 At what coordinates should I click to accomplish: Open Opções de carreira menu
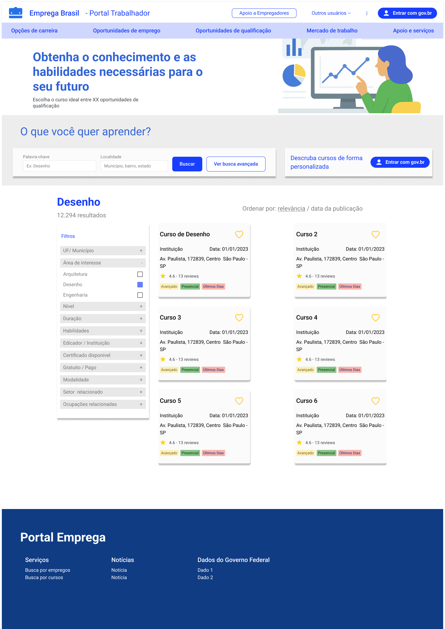tap(34, 31)
